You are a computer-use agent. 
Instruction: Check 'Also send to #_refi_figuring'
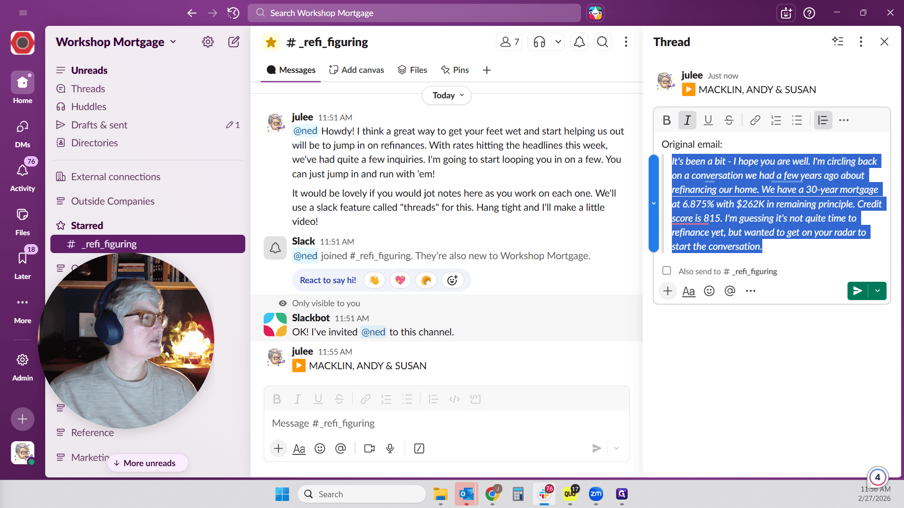pos(667,270)
